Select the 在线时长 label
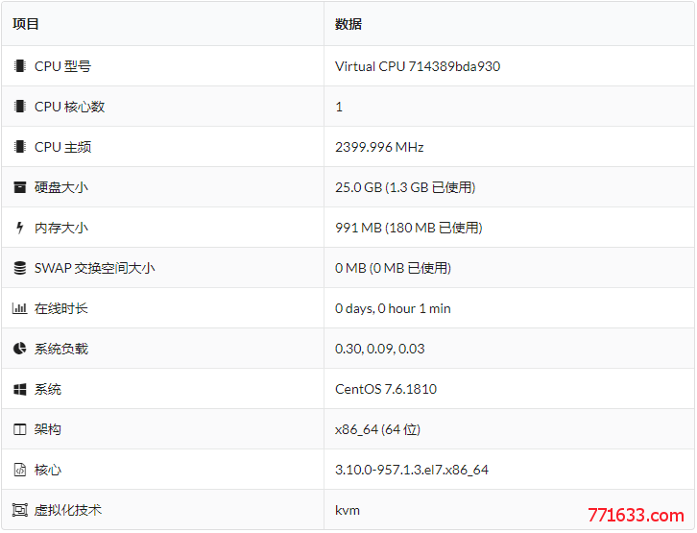Viewport: 697px width, 533px height. coord(60,308)
